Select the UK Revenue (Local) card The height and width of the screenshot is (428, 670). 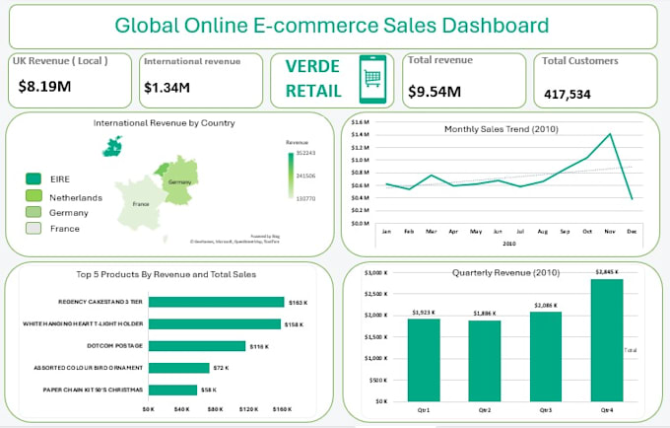[70, 81]
